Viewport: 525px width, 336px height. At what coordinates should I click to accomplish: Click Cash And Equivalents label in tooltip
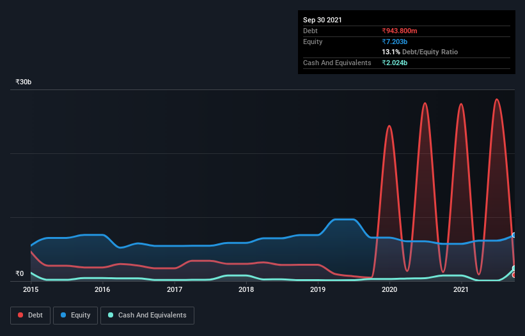337,63
